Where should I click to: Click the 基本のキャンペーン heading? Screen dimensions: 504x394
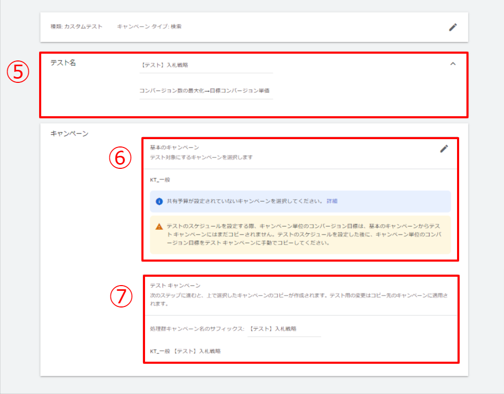click(174, 148)
